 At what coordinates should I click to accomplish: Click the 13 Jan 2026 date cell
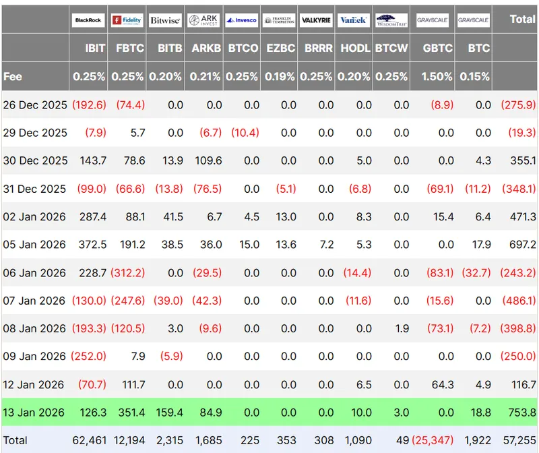pos(34,413)
